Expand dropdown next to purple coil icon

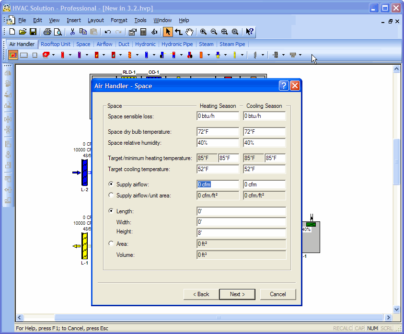point(87,55)
